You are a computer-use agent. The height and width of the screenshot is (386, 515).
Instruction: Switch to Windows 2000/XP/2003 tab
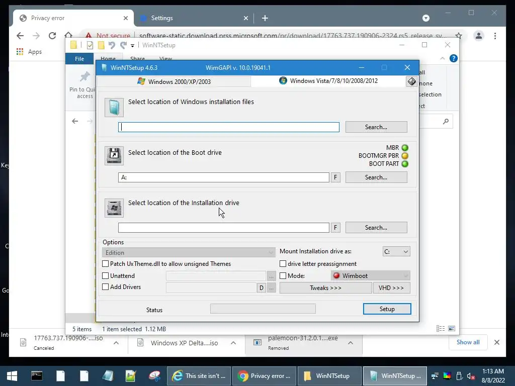coord(174,81)
